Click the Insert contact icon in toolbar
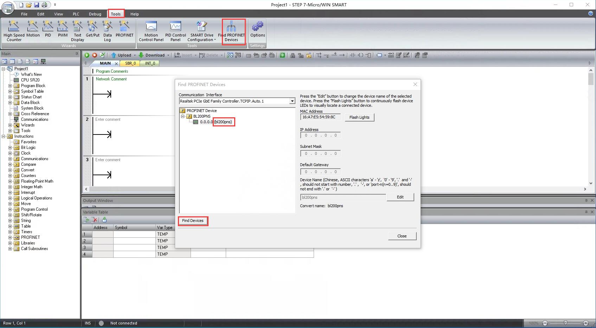 (352, 55)
